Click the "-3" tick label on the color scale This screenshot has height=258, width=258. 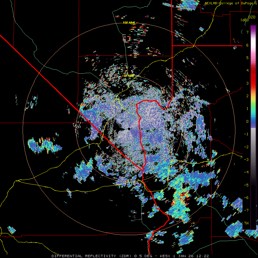pos(246,160)
